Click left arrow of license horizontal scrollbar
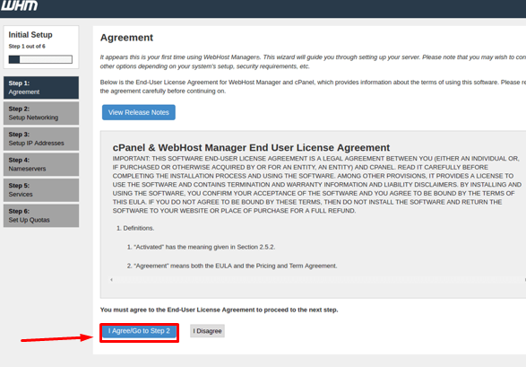 pos(111,279)
